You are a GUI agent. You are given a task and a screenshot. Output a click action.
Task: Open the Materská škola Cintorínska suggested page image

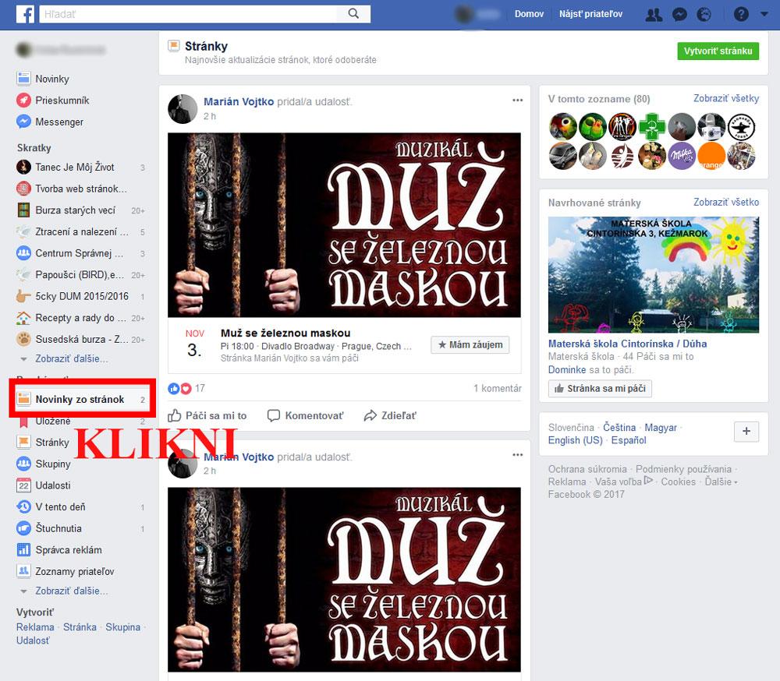tap(654, 275)
